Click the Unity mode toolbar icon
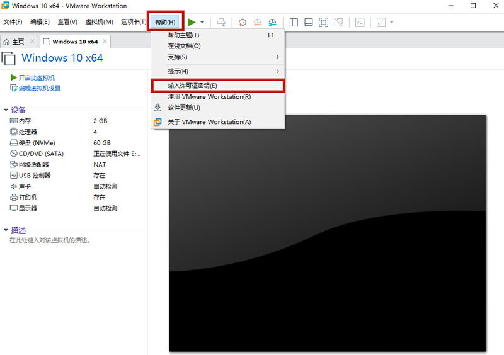 pyautogui.click(x=338, y=22)
